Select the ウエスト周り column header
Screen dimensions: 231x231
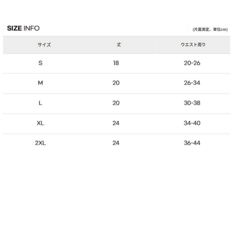[193, 45]
